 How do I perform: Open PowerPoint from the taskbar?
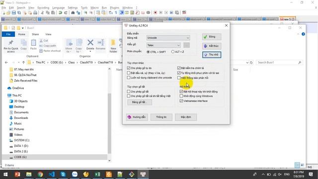click(17, 174)
